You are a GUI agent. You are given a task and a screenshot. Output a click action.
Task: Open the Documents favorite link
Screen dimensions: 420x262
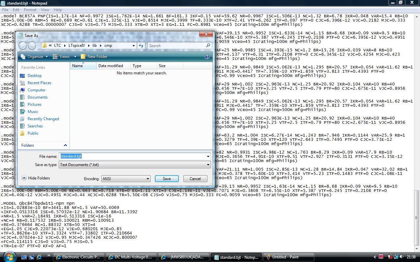pyautogui.click(x=37, y=97)
